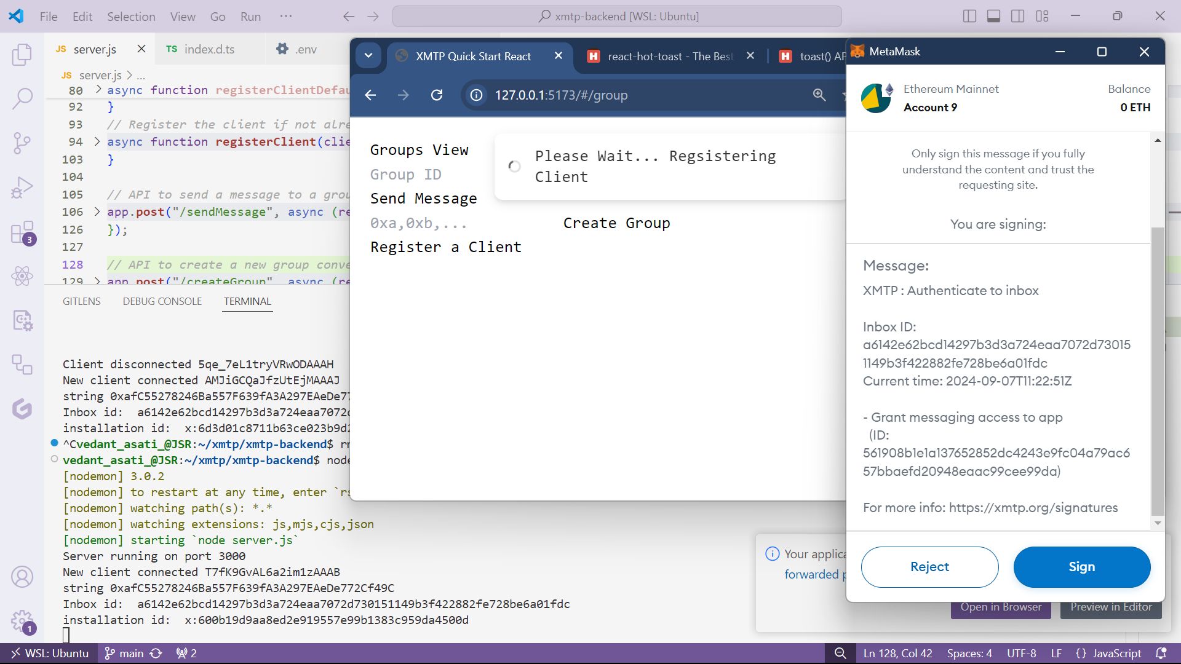Image resolution: width=1181 pixels, height=664 pixels.
Task: Click the Search icon in VS Code sidebar
Action: [x=21, y=97]
